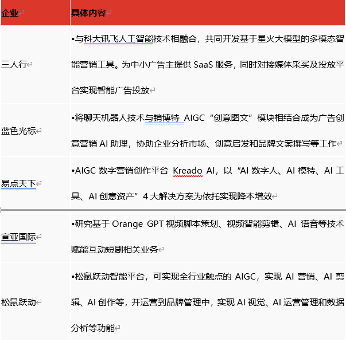
Task: Click the line 台实现智能广告投放
Action: 110,91
